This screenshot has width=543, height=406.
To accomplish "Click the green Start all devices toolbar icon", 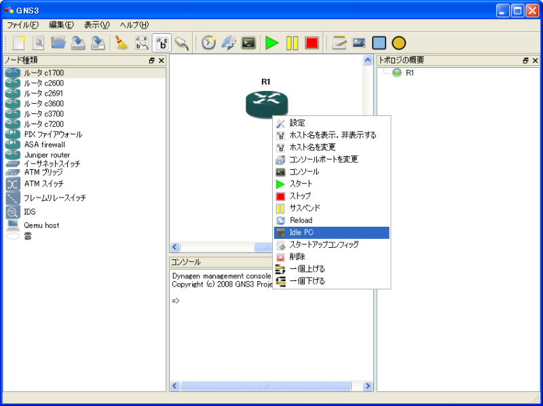I will click(271, 43).
